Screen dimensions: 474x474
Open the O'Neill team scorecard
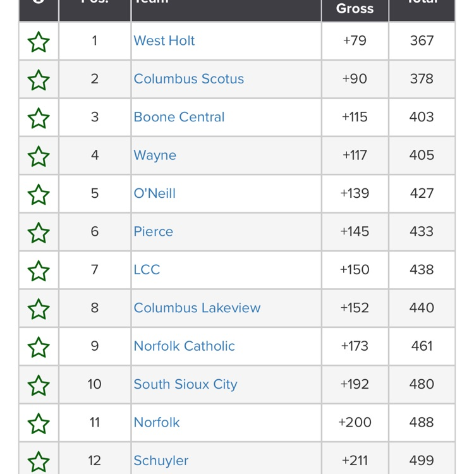(x=154, y=193)
